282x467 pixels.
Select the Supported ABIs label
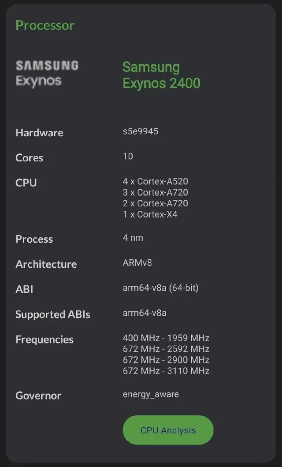[x=52, y=314]
